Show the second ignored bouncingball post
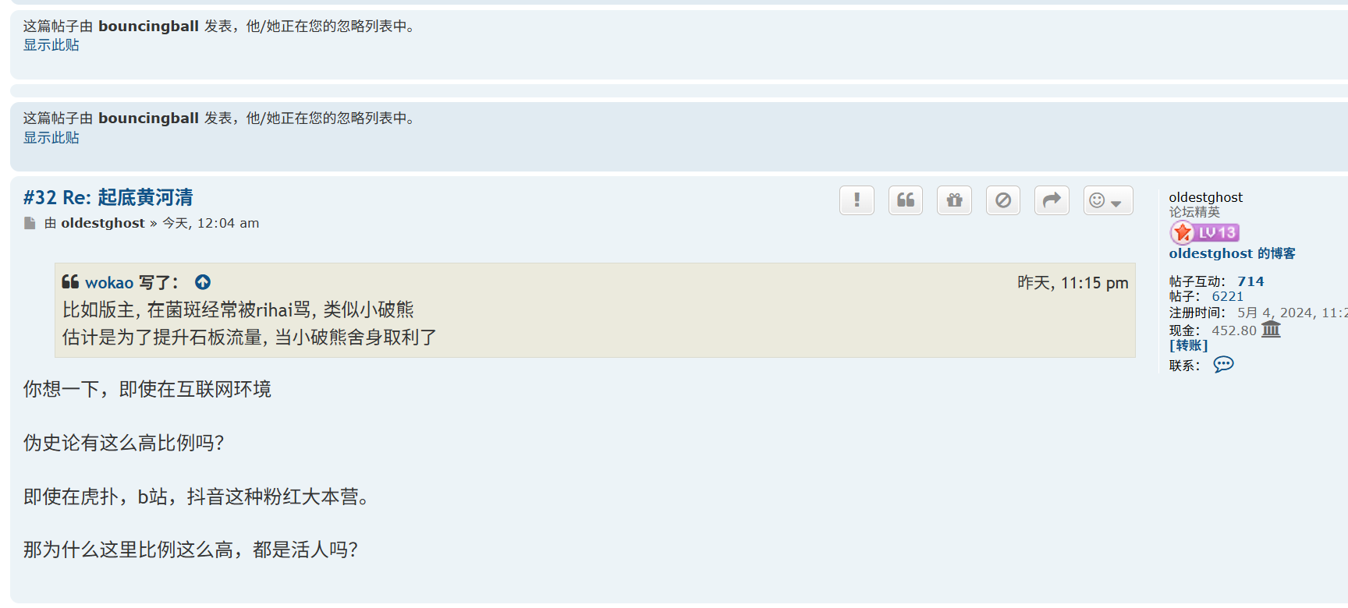Image resolution: width=1348 pixels, height=608 pixels. pyautogui.click(x=51, y=138)
